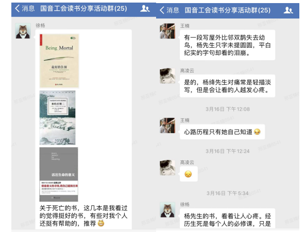Tap 高凌云's message about 轻描淡写
Screen dimensions: 305x234
point(227,86)
